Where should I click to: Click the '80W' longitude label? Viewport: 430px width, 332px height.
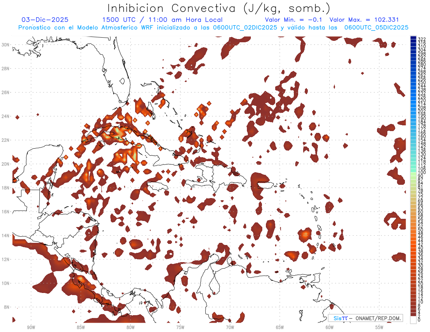130,327
